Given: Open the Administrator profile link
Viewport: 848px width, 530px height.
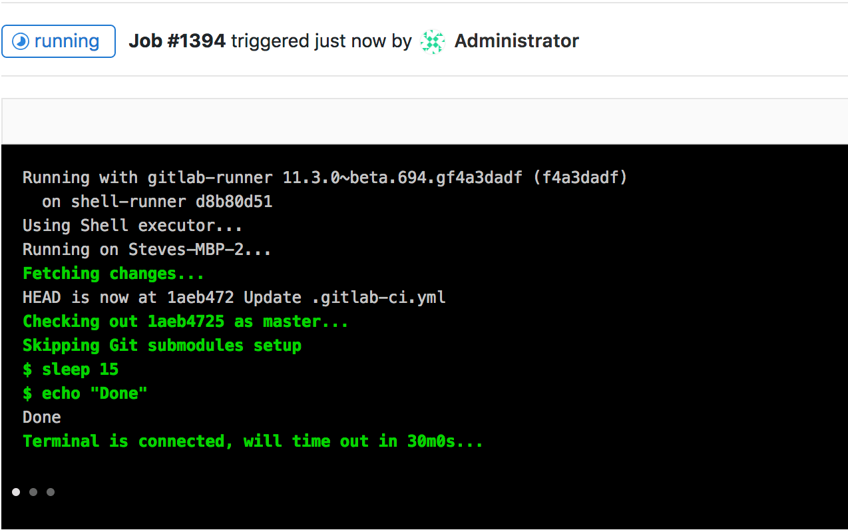Looking at the screenshot, I should [516, 41].
